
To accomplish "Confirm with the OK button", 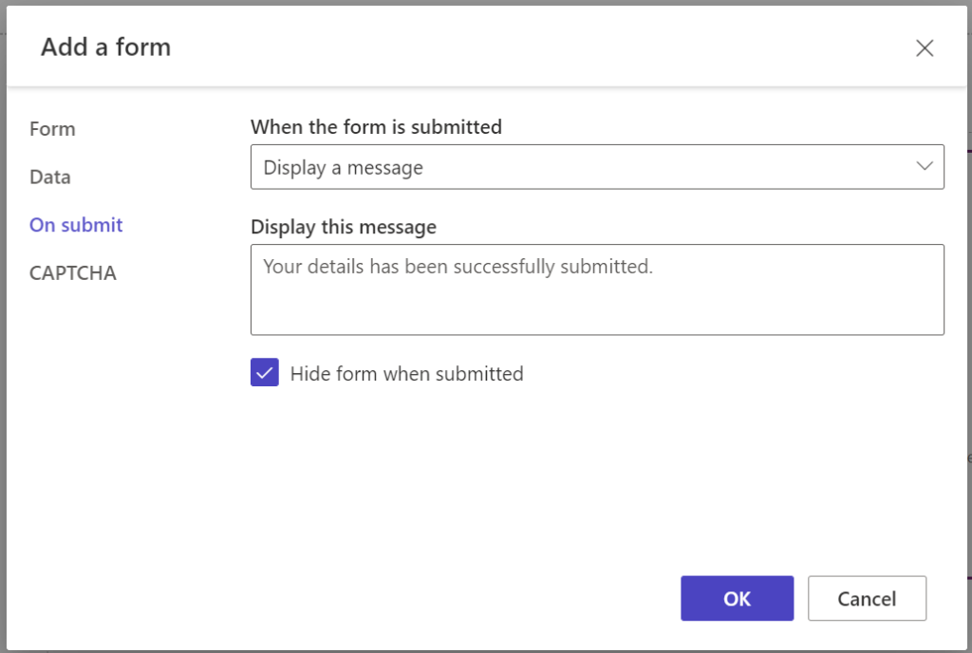I will [x=737, y=599].
